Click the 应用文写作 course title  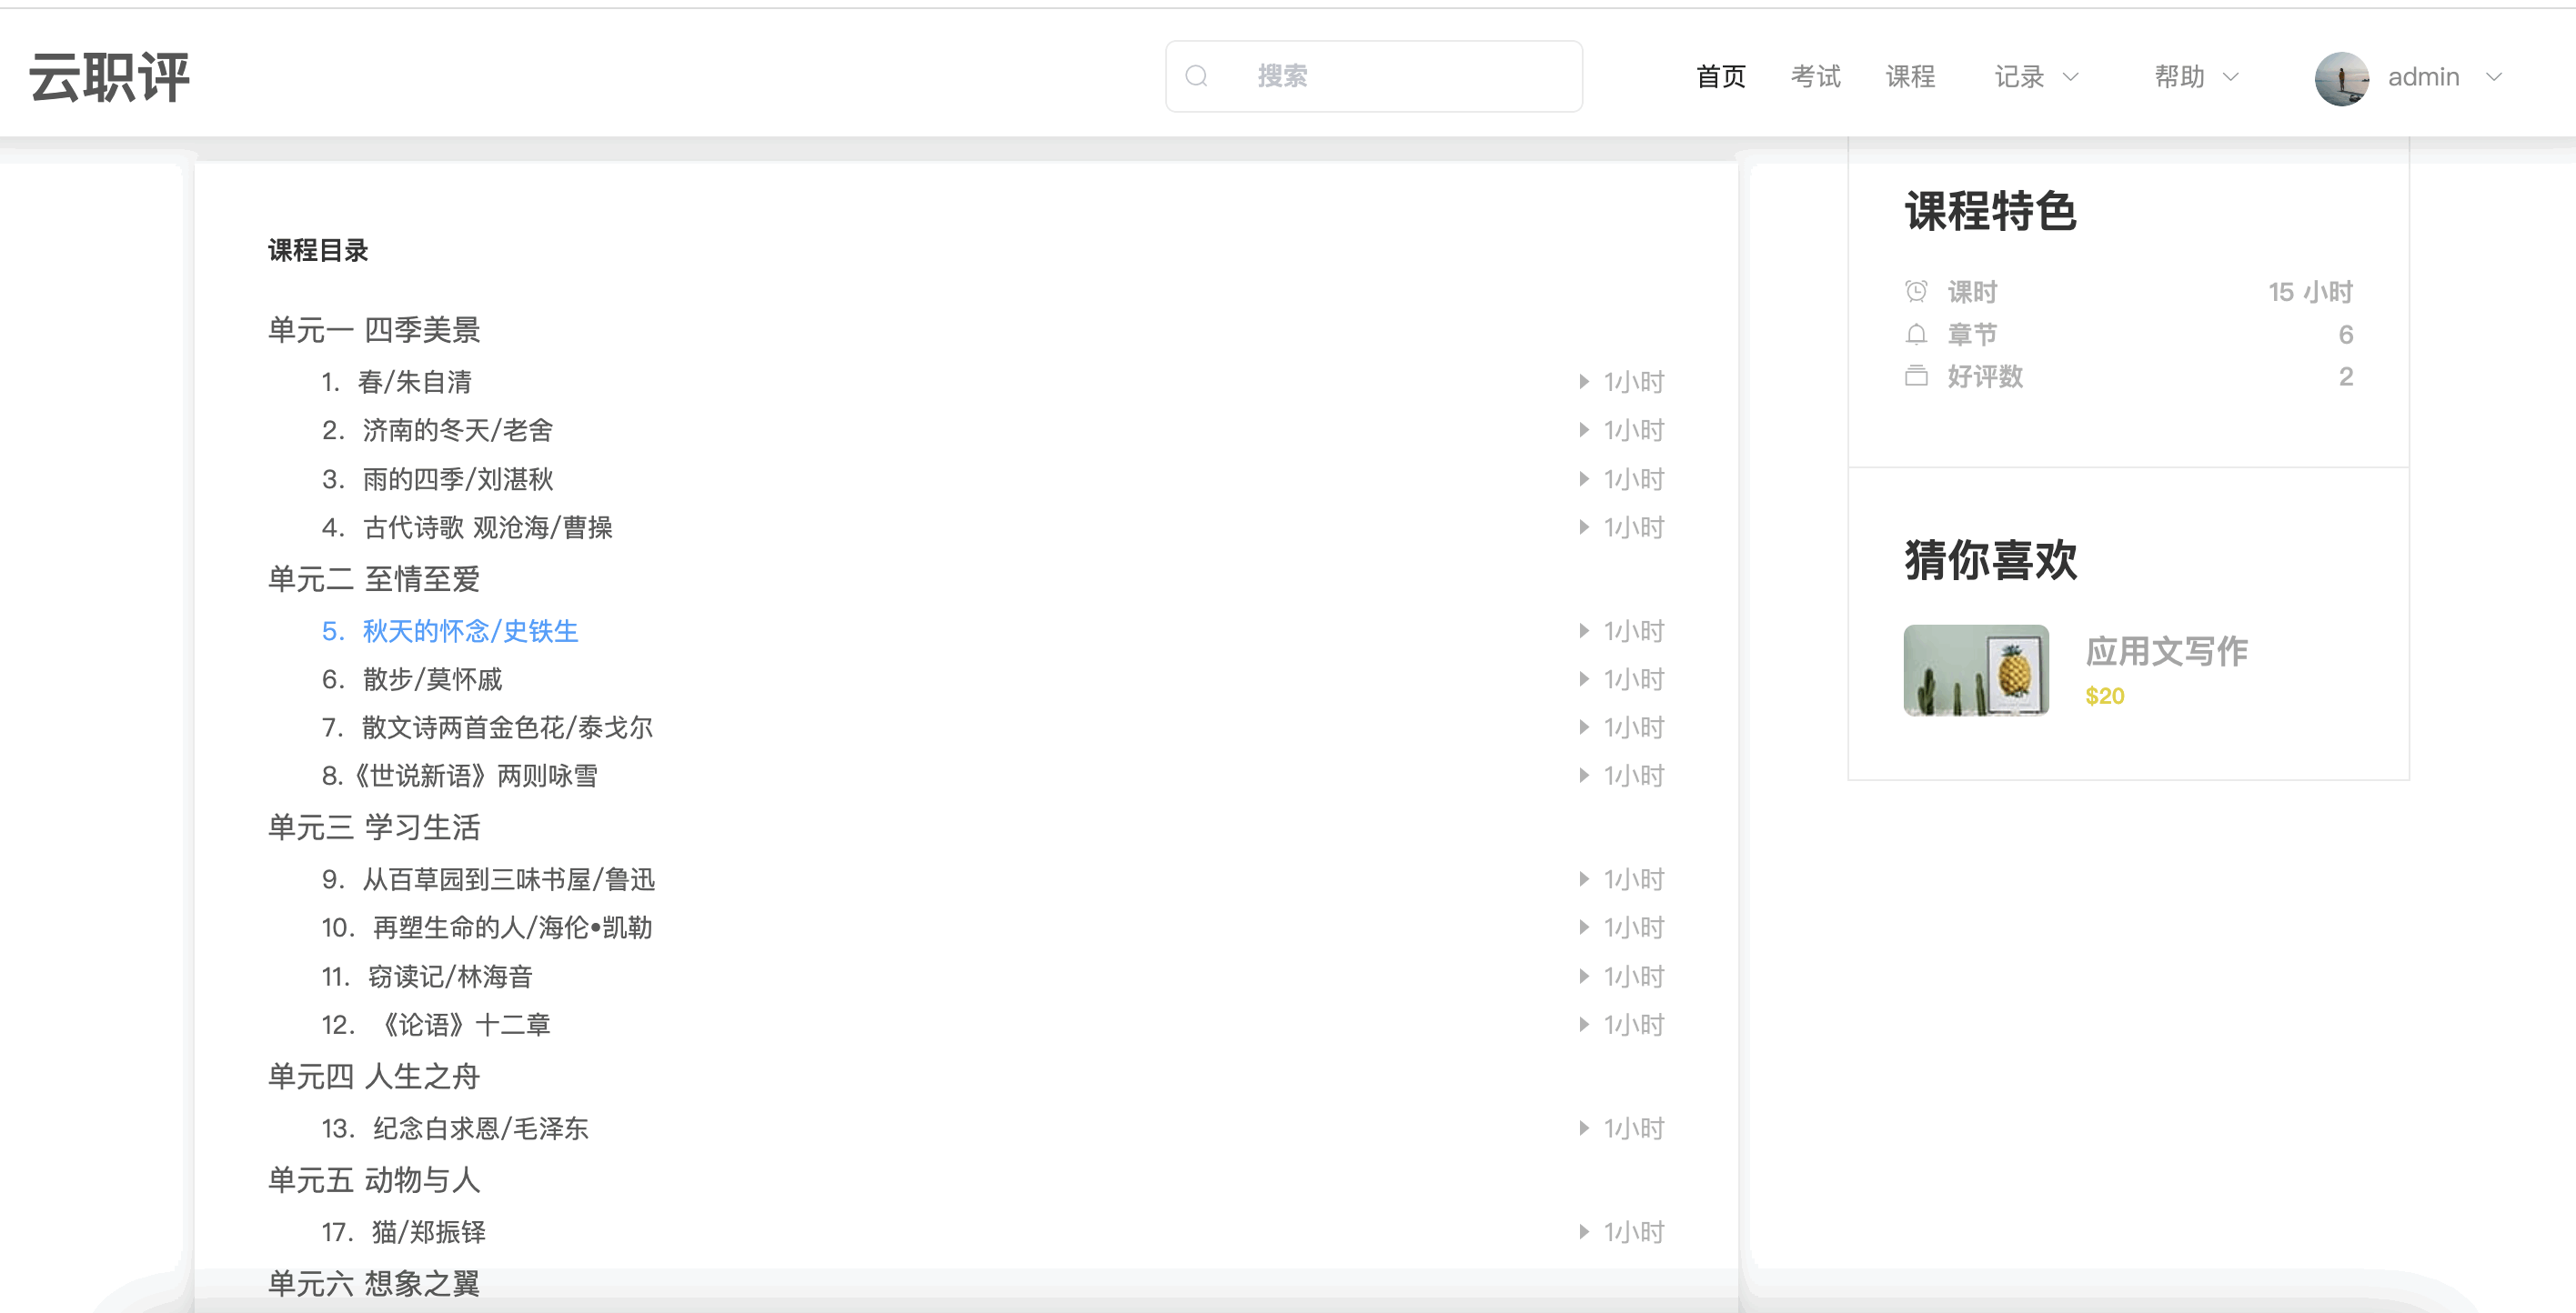[2166, 651]
